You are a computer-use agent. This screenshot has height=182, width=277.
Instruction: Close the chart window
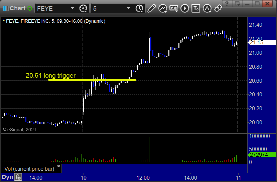coord(267,4)
